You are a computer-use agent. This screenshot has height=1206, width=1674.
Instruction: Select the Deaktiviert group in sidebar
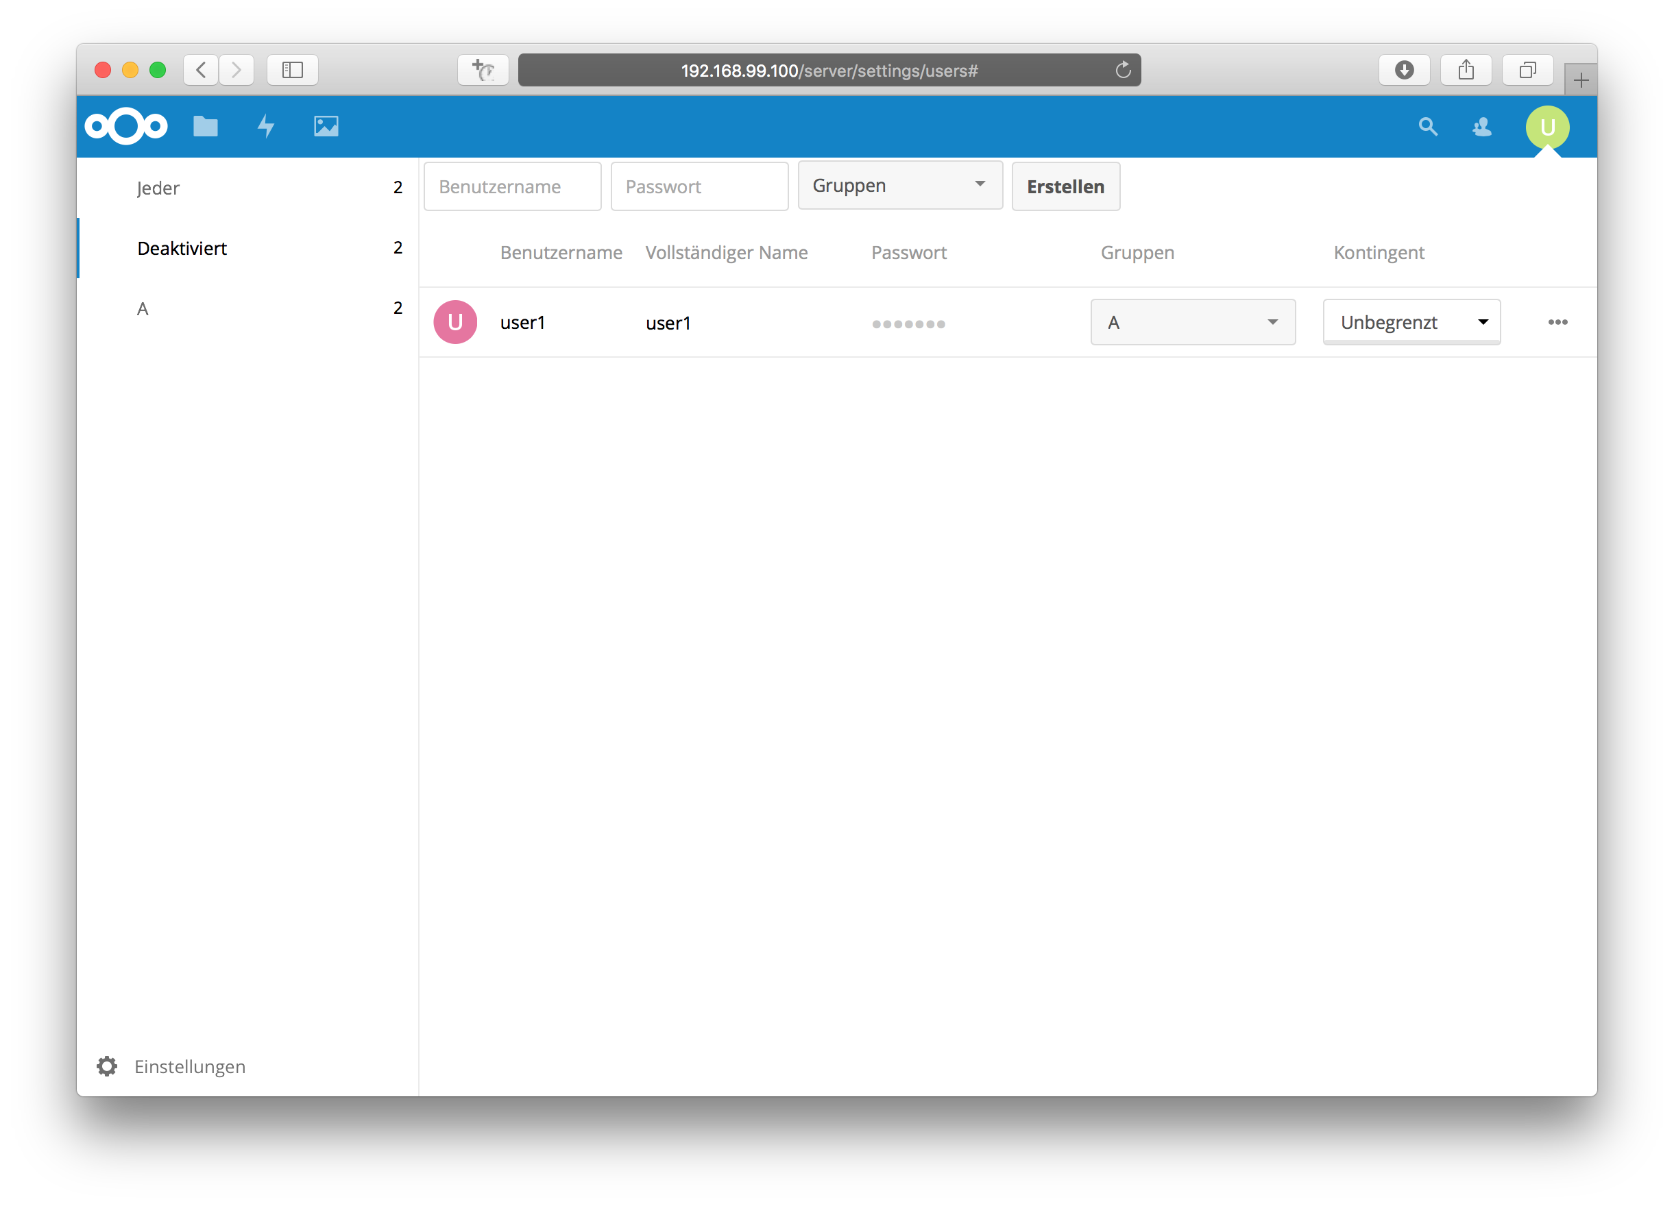[247, 248]
